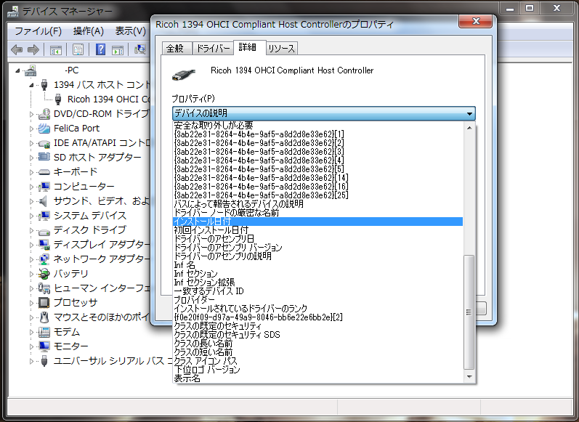This screenshot has width=579, height=422.
Task: Select Inf 名 in the property list
Action: [317, 264]
